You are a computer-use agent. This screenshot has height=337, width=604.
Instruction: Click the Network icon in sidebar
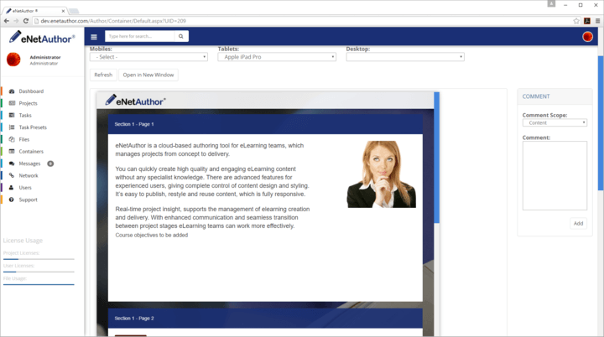[12, 175]
